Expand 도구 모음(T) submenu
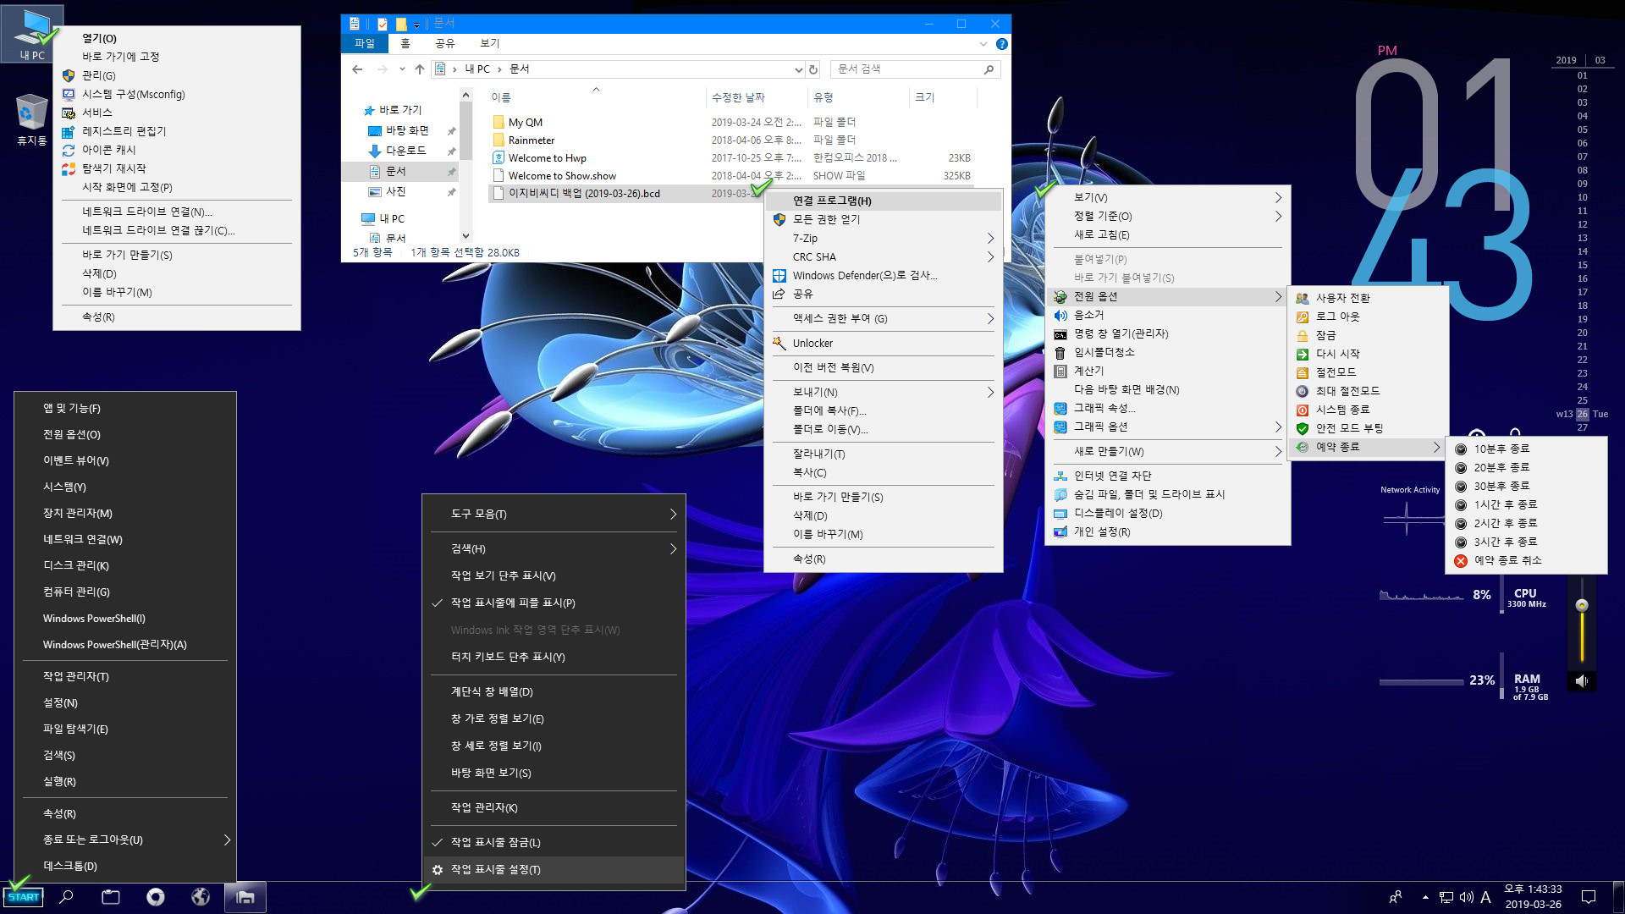This screenshot has height=914, width=1625. click(554, 514)
